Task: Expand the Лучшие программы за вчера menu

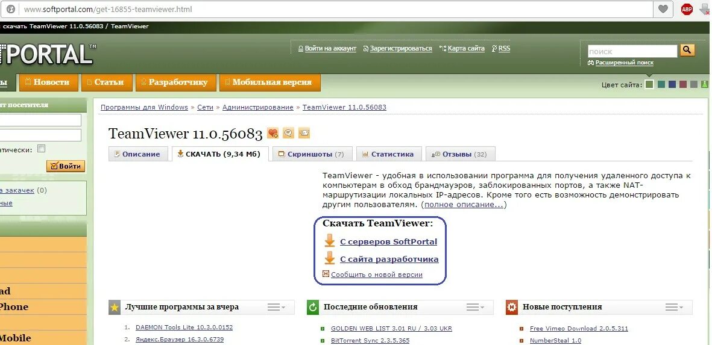Action: click(276, 308)
